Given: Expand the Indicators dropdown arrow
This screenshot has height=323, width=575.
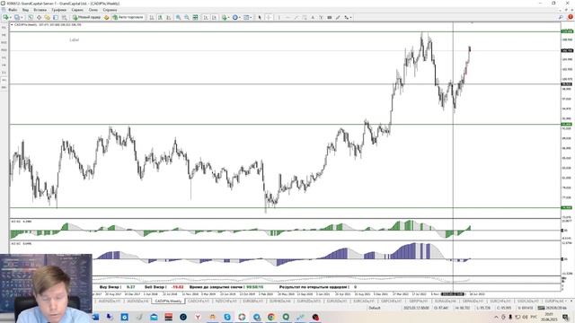Looking at the screenshot, I should pyautogui.click(x=229, y=17).
